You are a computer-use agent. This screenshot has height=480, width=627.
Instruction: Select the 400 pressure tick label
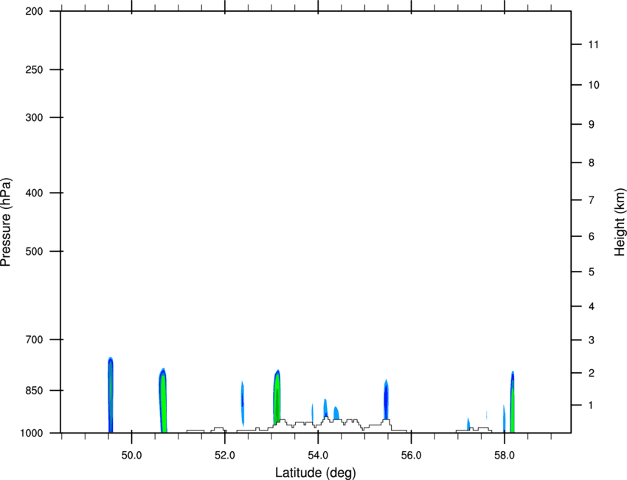(x=34, y=193)
